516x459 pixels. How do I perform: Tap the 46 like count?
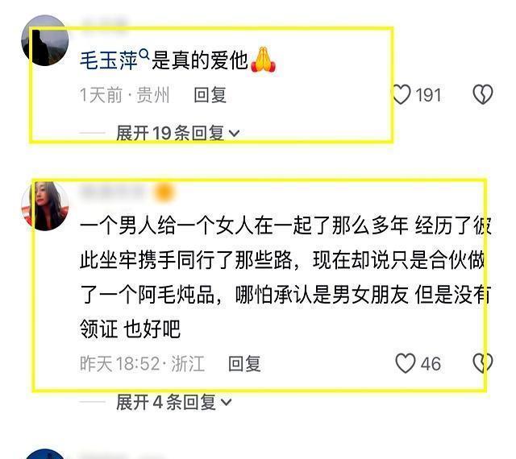[431, 364]
